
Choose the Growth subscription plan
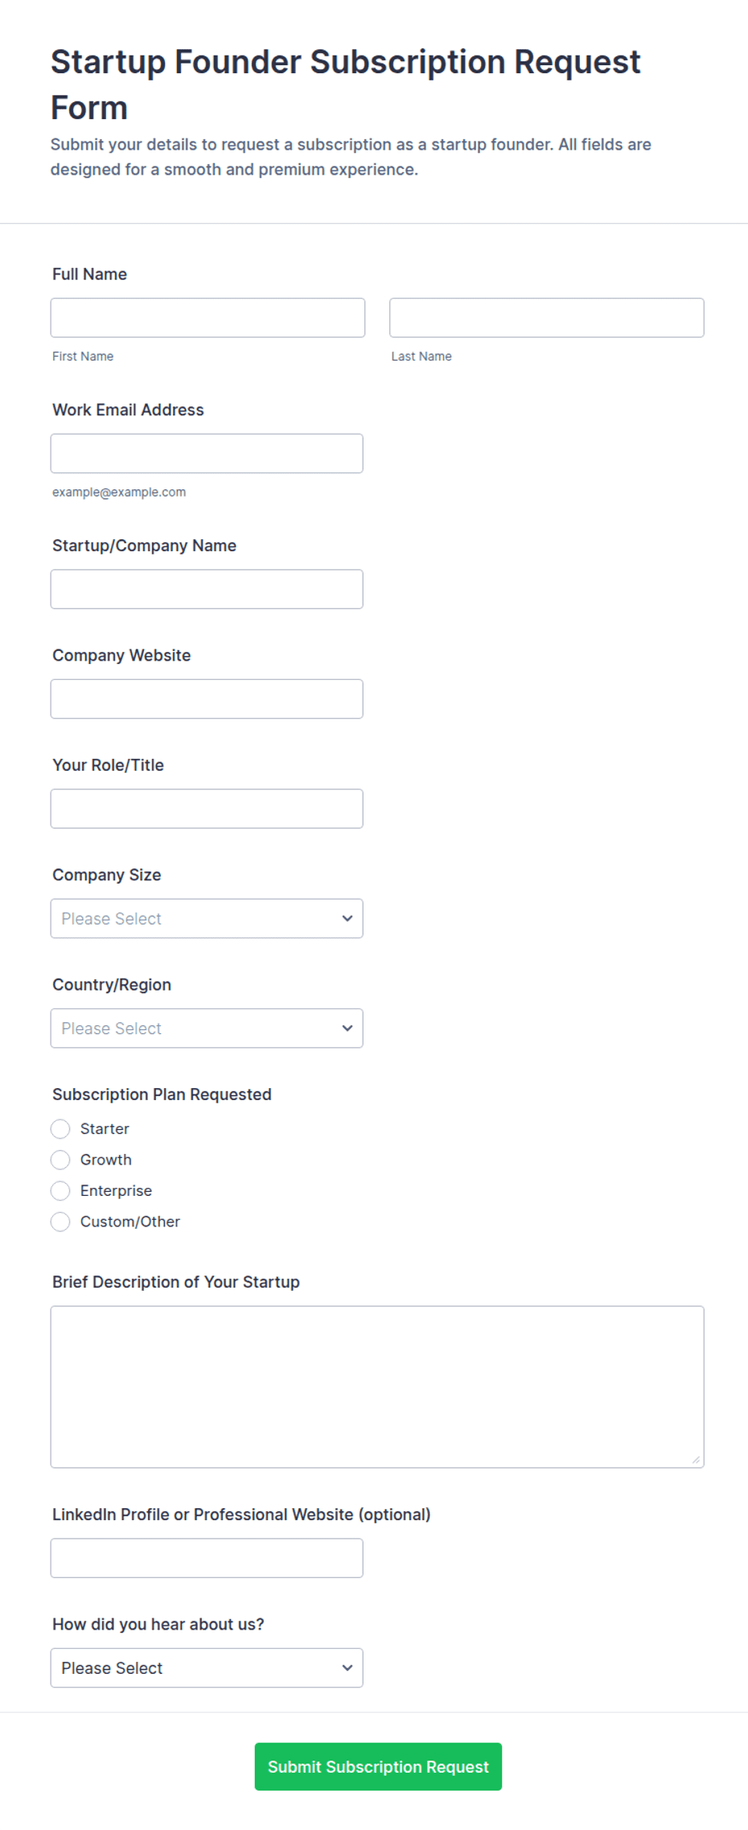pyautogui.click(x=60, y=1160)
